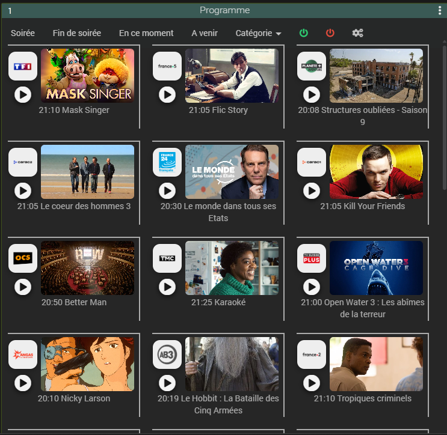Viewport: 447px width, 435px height.
Task: Play Nicky Larson on Mangas
Action: coord(23,383)
